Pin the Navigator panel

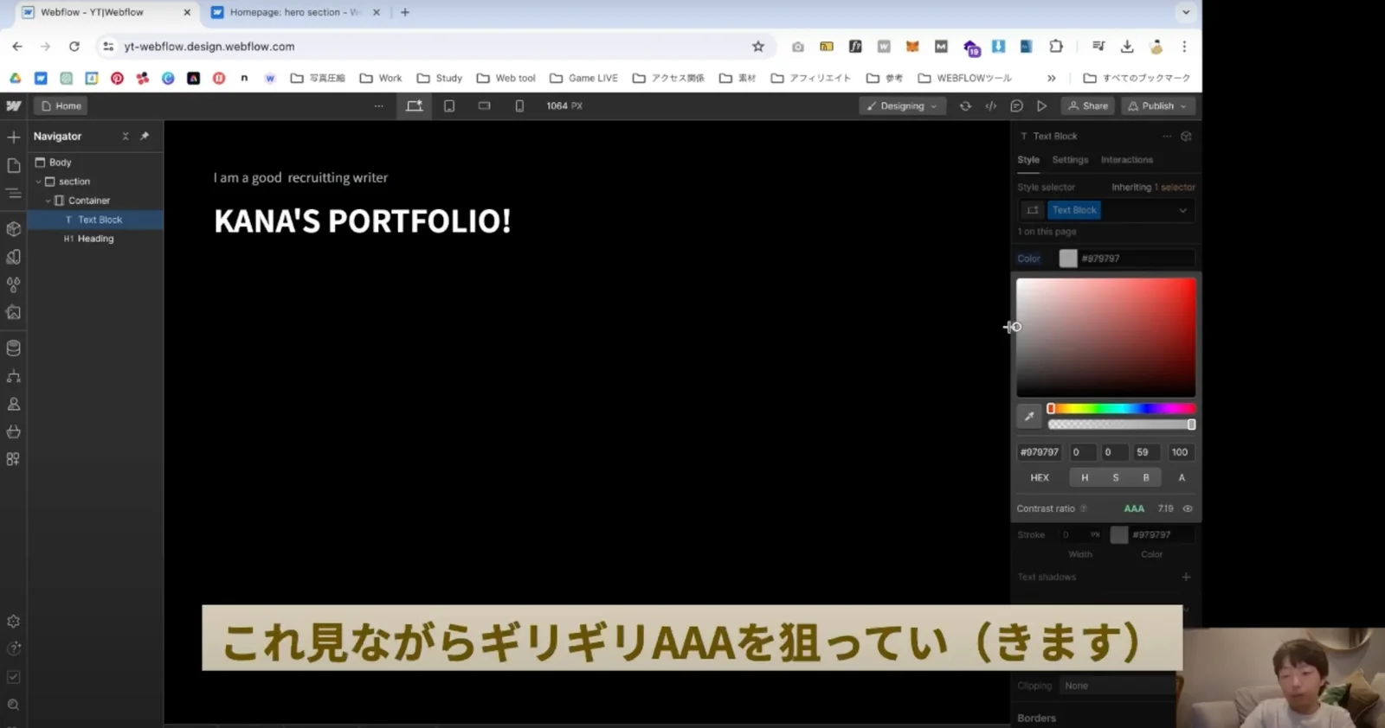tap(145, 137)
